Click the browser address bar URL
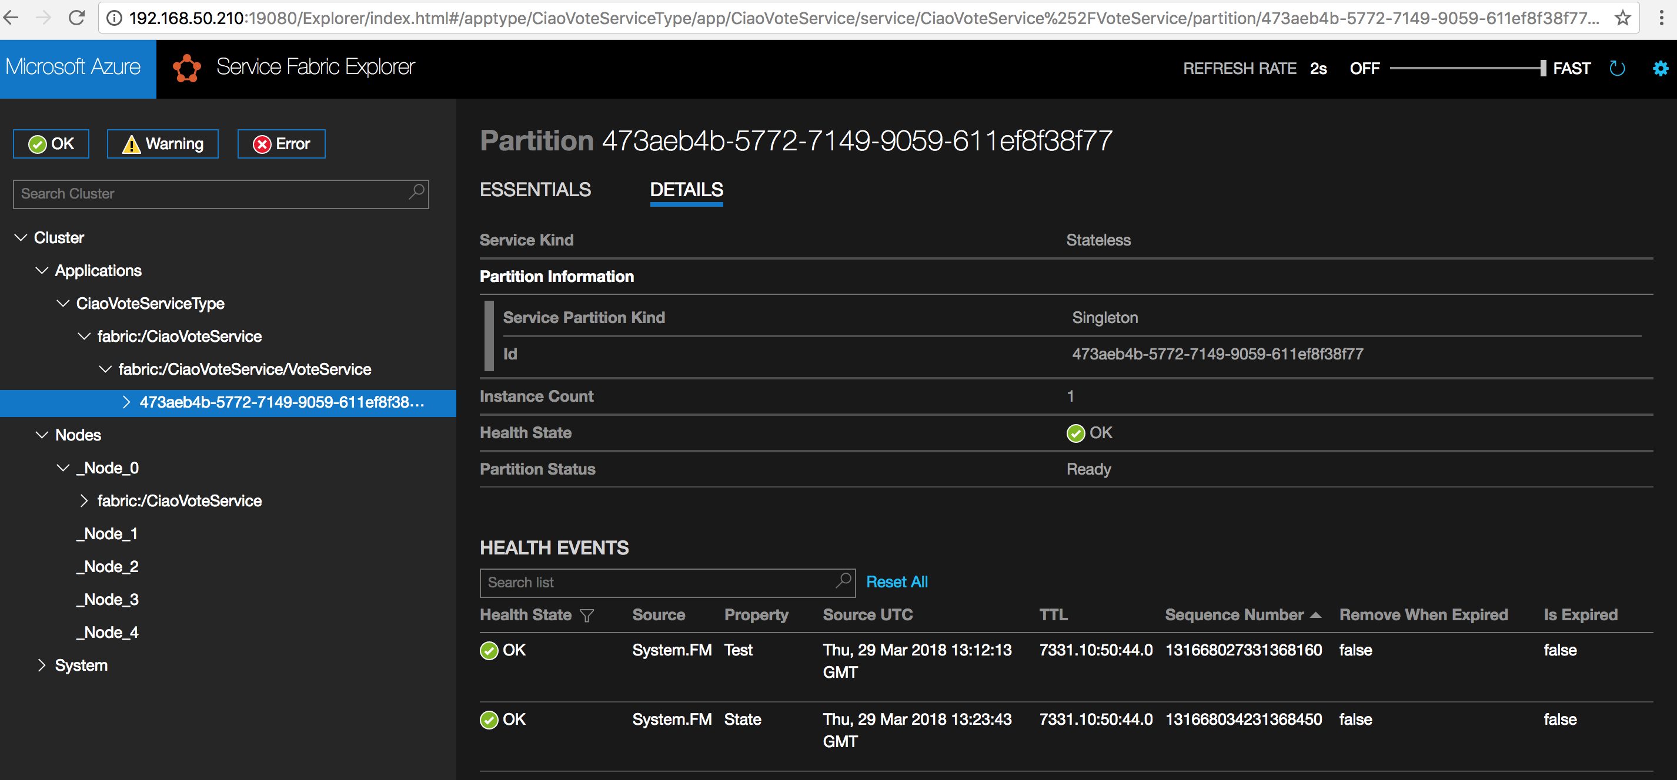 tap(863, 18)
